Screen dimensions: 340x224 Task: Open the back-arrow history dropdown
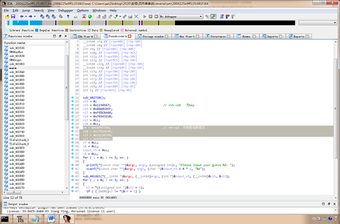26,17
